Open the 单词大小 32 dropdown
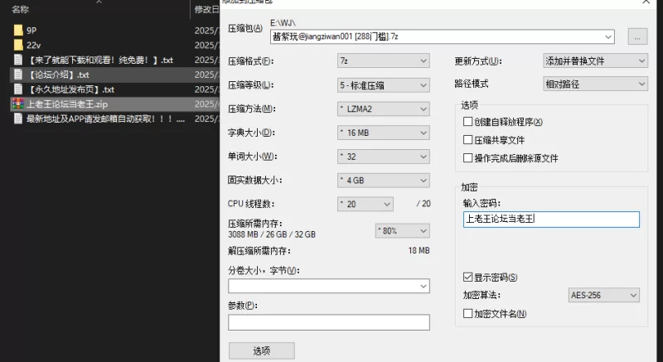This screenshot has height=362, width=663. (384, 157)
